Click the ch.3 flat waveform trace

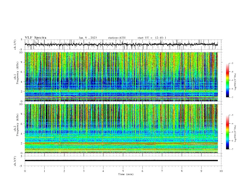[121, 161]
